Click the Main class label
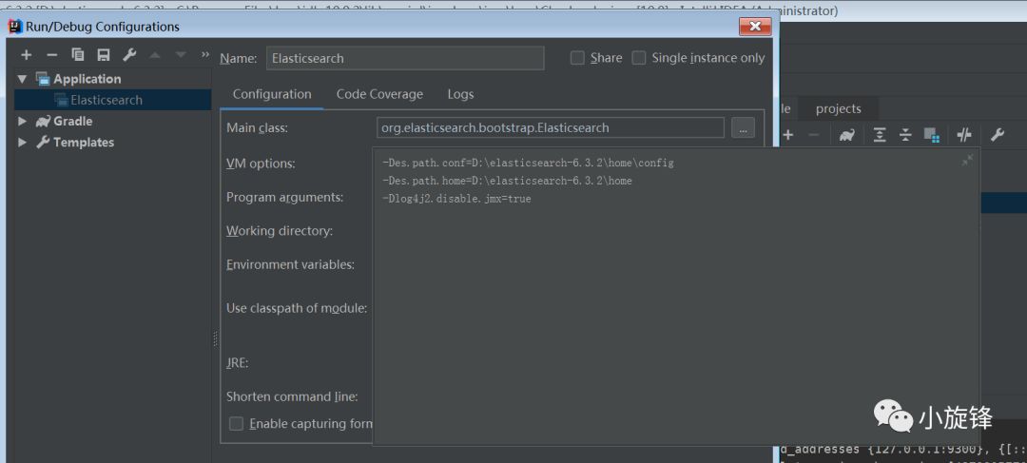Viewport: 1027px width, 463px height. point(258,127)
